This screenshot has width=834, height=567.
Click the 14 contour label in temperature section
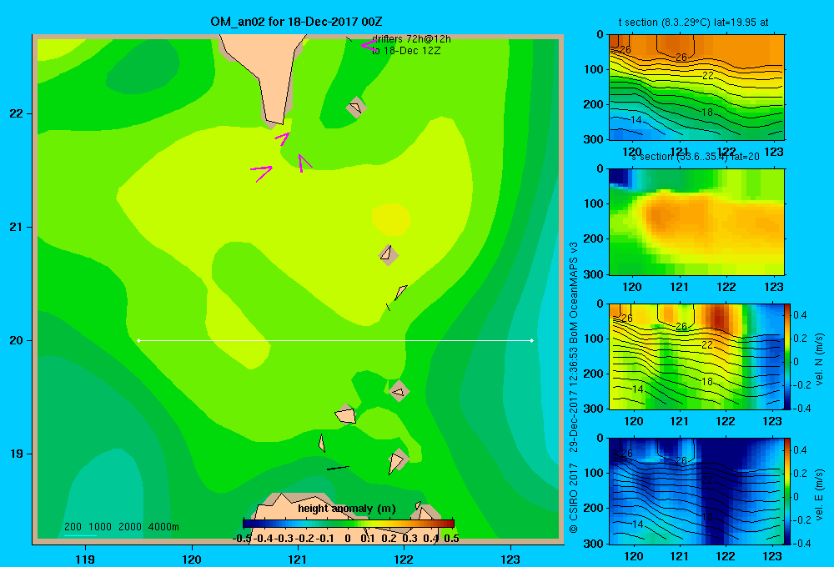coord(636,120)
